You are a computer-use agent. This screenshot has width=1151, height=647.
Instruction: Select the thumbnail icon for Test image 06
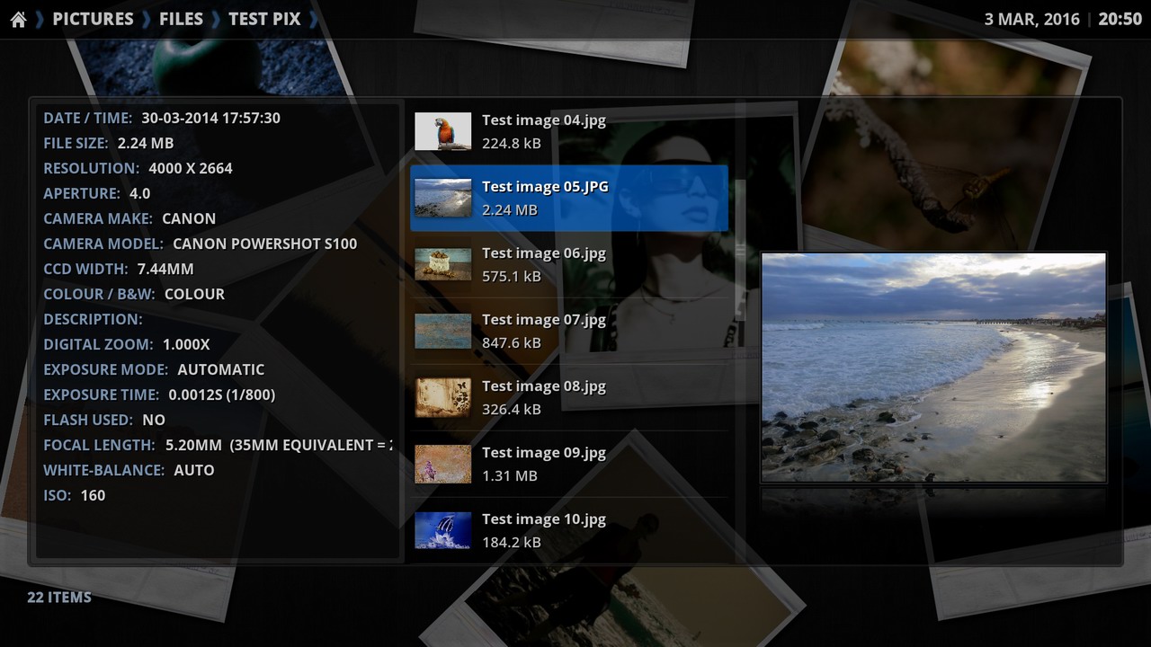pyautogui.click(x=442, y=264)
